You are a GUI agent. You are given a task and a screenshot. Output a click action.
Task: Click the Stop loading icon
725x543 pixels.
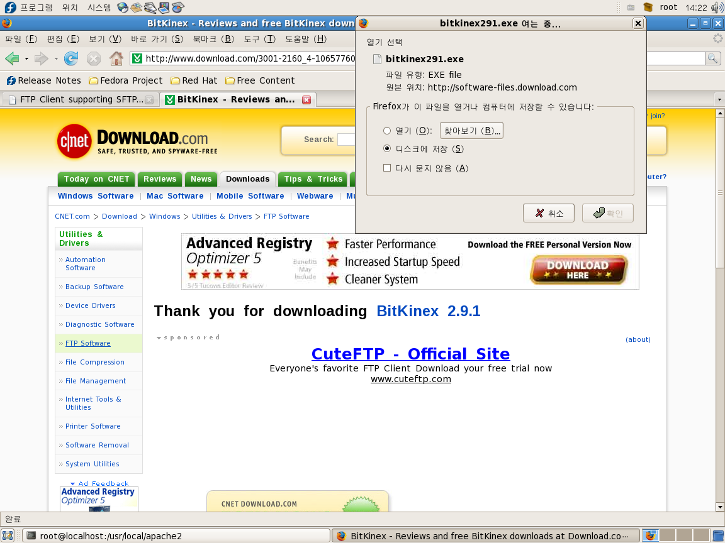94,58
